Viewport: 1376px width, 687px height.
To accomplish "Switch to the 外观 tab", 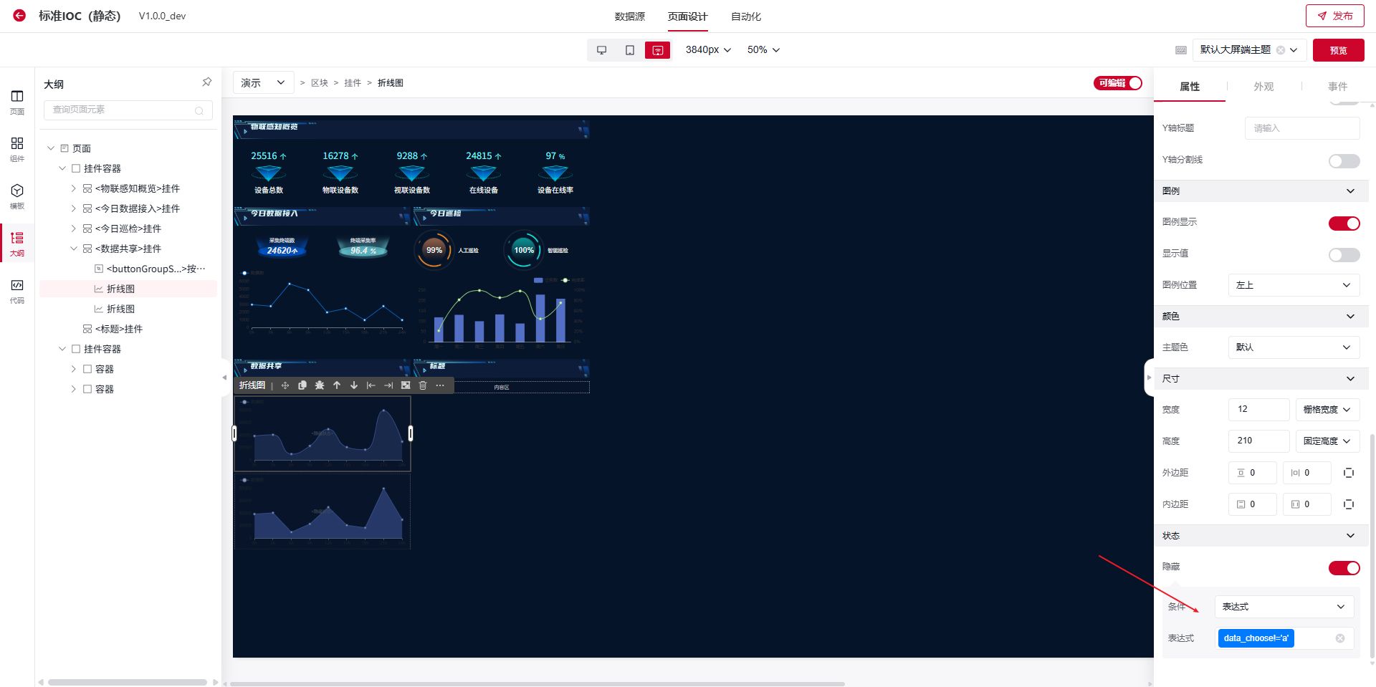I will (1263, 87).
